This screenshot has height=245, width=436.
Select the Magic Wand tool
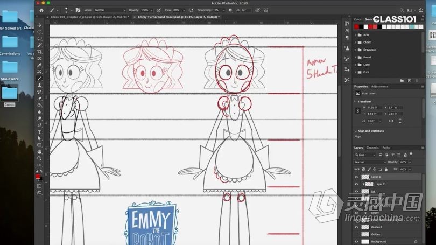pos(39,45)
